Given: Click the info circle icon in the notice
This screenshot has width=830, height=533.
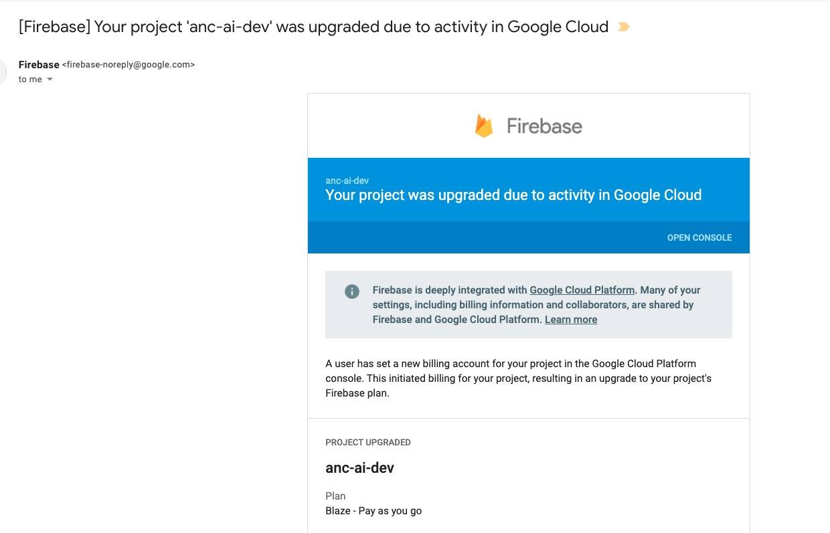Looking at the screenshot, I should [x=351, y=292].
